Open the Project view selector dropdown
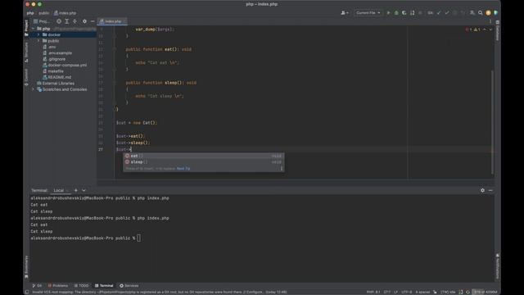The height and width of the screenshot is (295, 524). [x=42, y=21]
